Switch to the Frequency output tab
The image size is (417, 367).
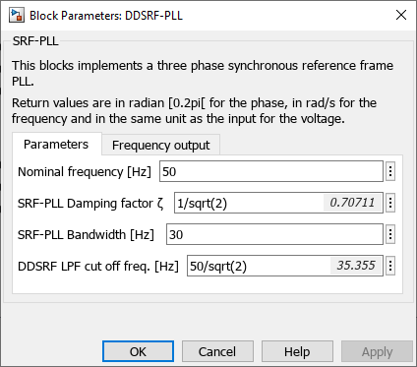pyautogui.click(x=160, y=145)
